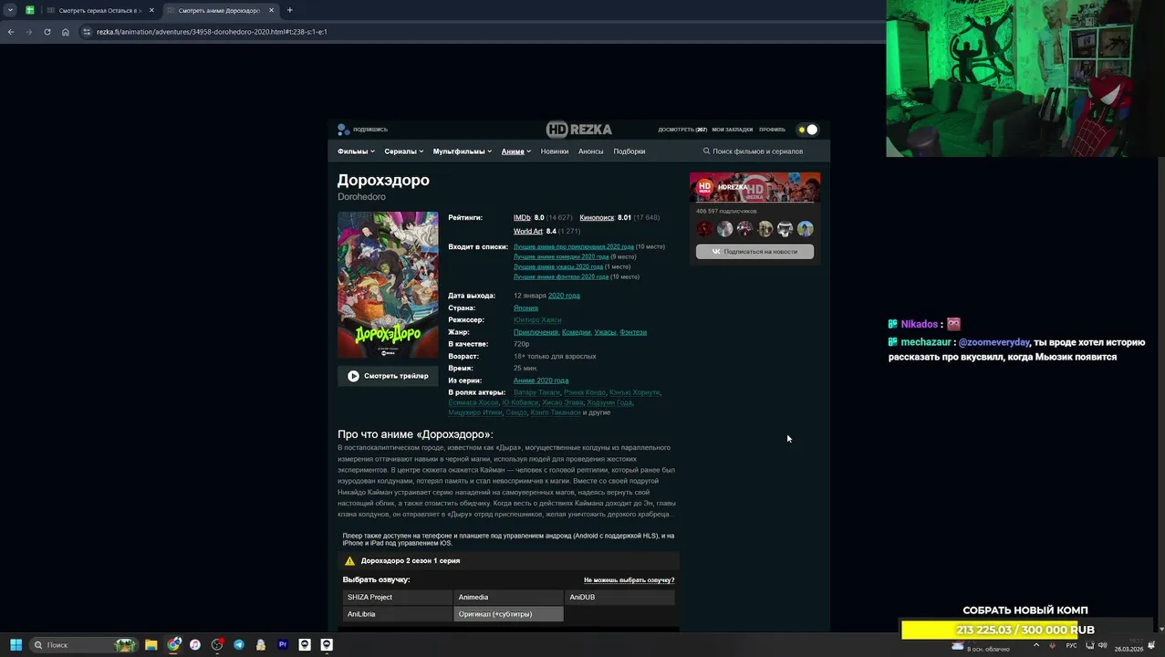Open Telegram from the taskbar
Screen dimensions: 1165x657
coord(239,645)
